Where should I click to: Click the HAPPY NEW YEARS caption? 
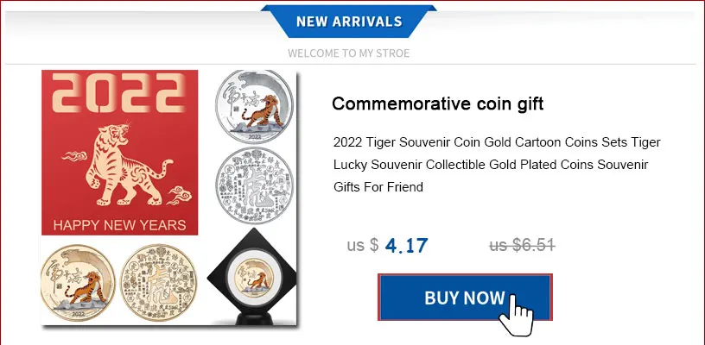pos(119,225)
